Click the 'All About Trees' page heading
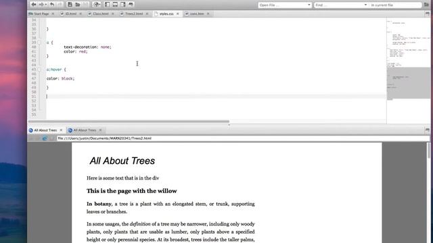 (x=122, y=161)
